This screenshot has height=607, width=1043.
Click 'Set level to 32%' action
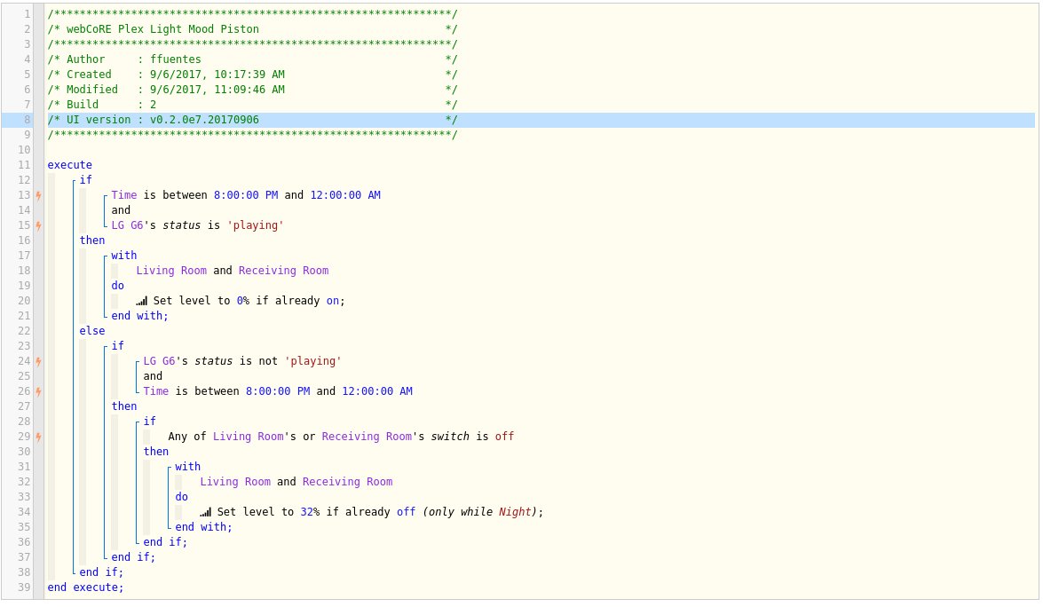pyautogui.click(x=268, y=513)
